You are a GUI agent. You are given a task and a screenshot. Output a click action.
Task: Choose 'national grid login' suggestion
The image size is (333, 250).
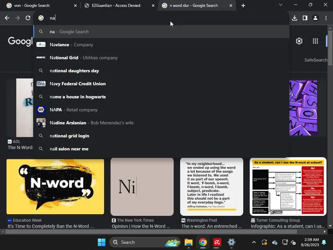tap(161, 136)
